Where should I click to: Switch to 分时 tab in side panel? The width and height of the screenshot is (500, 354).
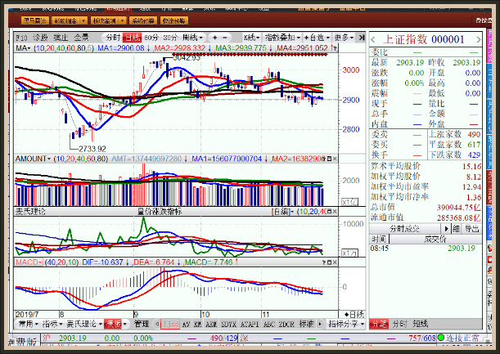click(x=399, y=324)
